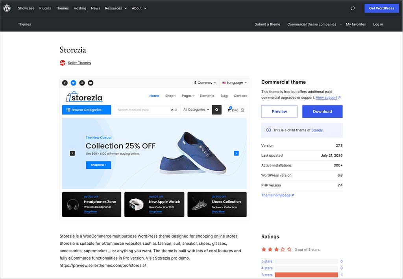
Task: Click the YouTube icon in theme preview
Action: click(x=91, y=83)
